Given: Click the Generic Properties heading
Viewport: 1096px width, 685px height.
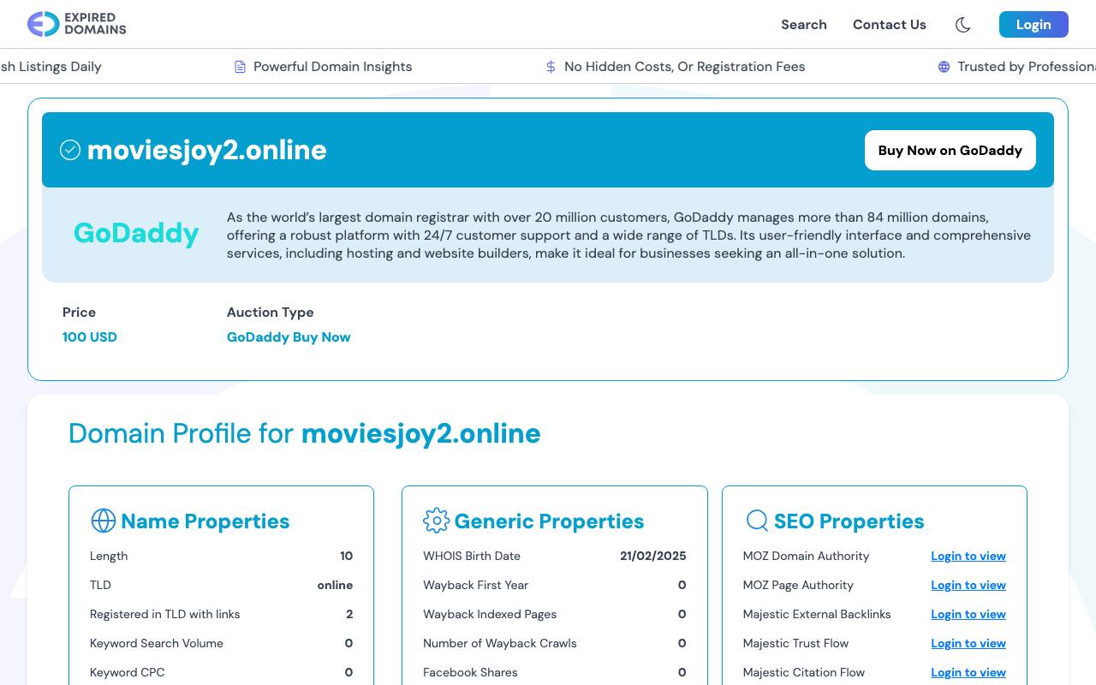Looking at the screenshot, I should pyautogui.click(x=549, y=521).
